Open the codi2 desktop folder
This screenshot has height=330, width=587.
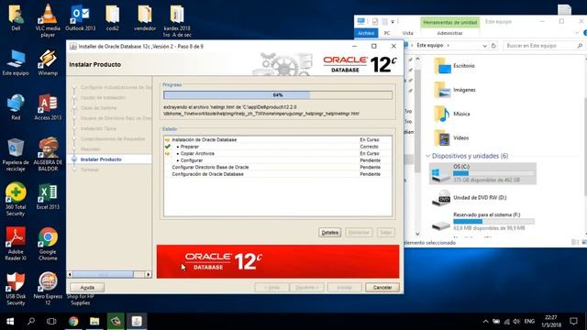pyautogui.click(x=112, y=18)
